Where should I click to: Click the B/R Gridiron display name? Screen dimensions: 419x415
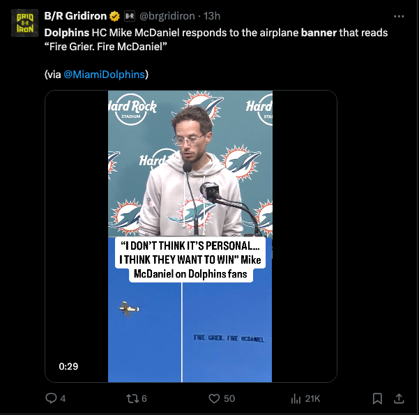point(75,15)
